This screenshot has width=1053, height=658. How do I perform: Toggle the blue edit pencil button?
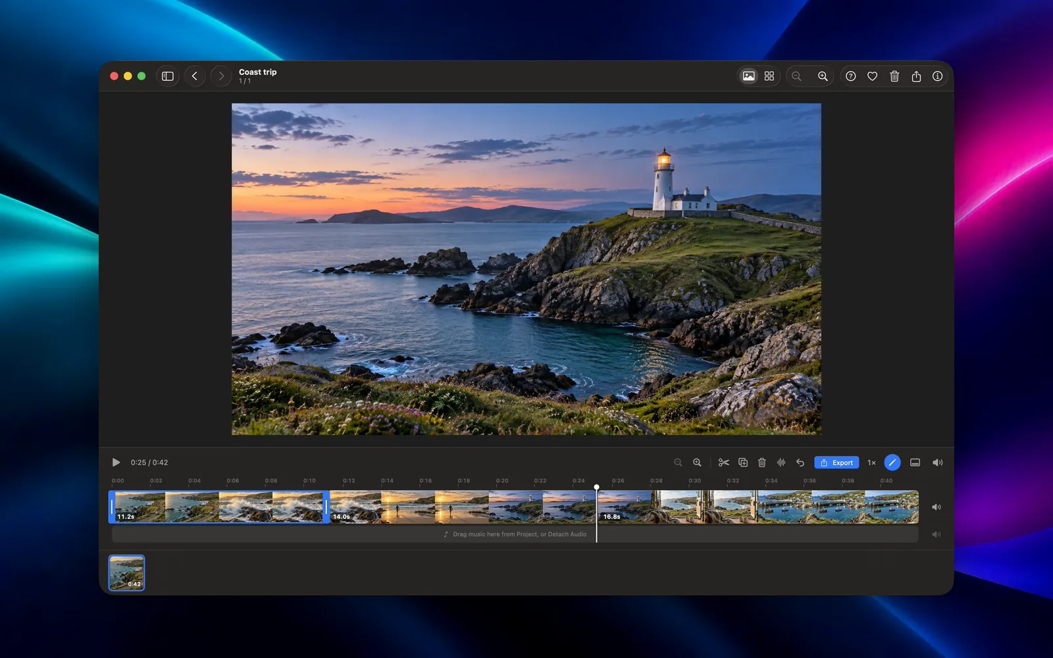tap(892, 463)
